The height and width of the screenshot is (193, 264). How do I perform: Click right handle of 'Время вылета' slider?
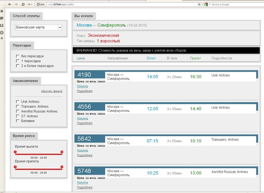[x=62, y=152]
